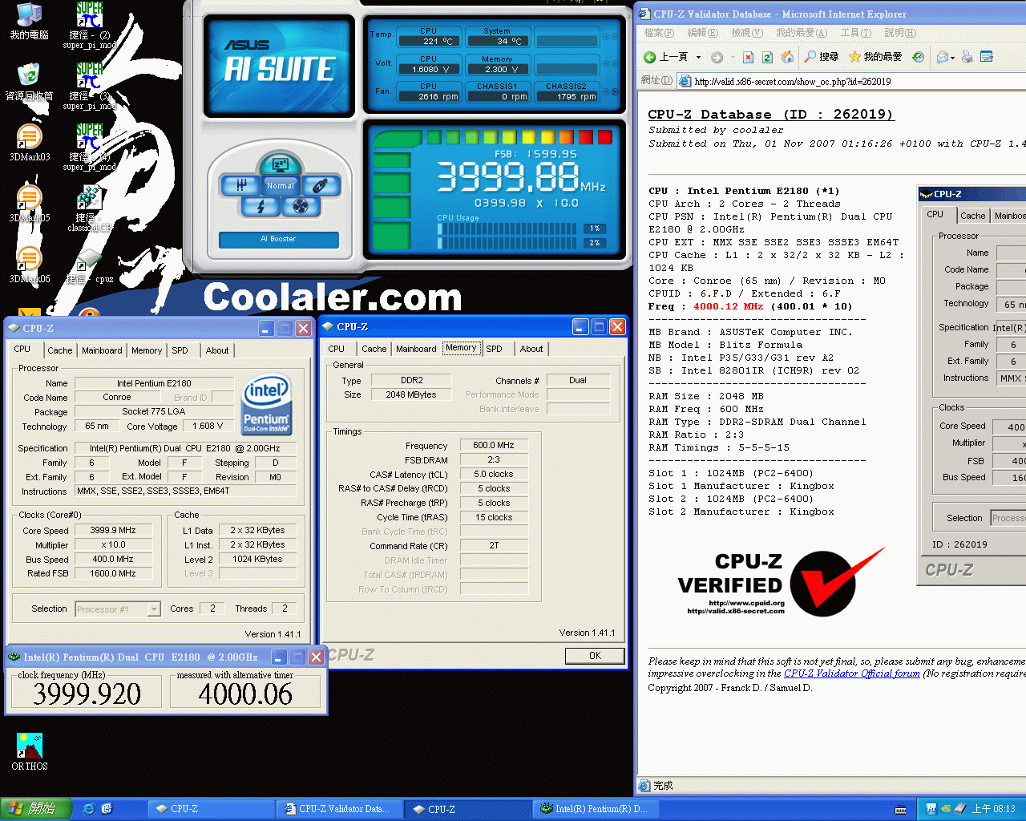Open the IE Tools (工具) menu
1026x821 pixels.
pos(855,33)
